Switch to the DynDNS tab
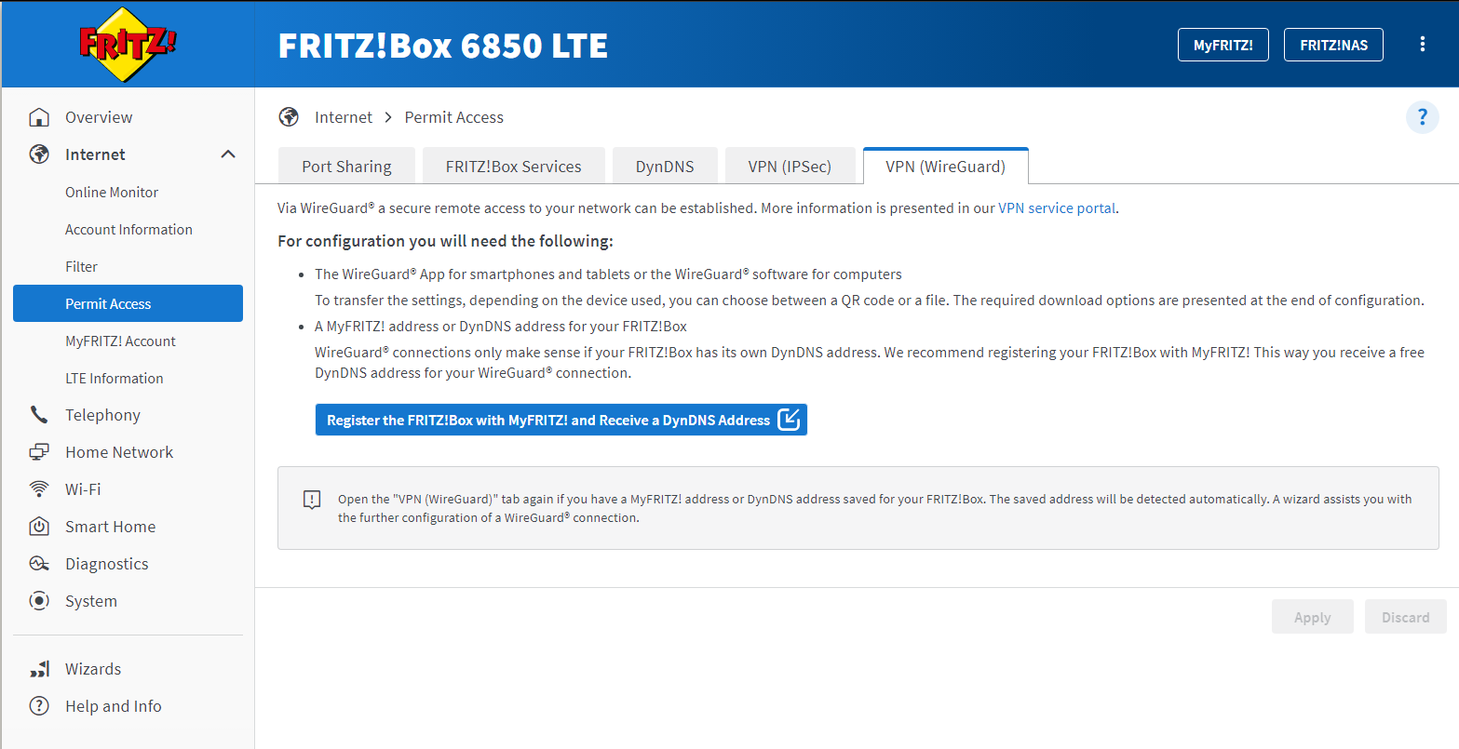 665,167
